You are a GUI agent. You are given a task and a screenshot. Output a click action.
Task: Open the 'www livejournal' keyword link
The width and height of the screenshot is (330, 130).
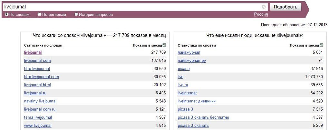coord(38,126)
